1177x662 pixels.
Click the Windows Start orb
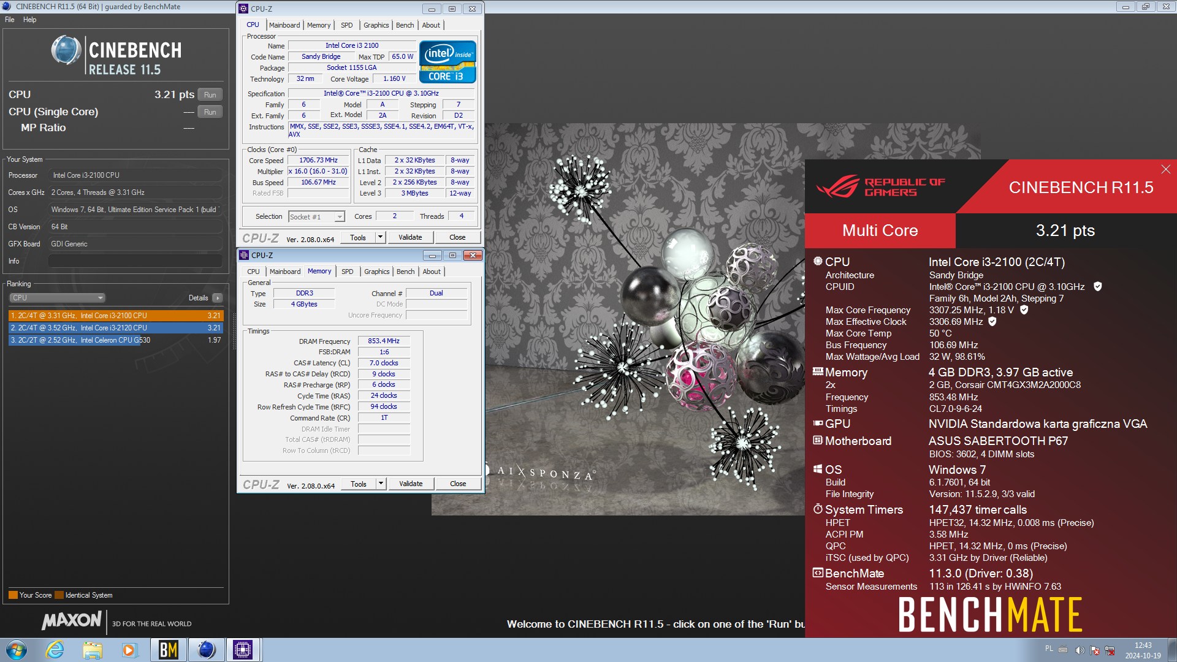(17, 650)
